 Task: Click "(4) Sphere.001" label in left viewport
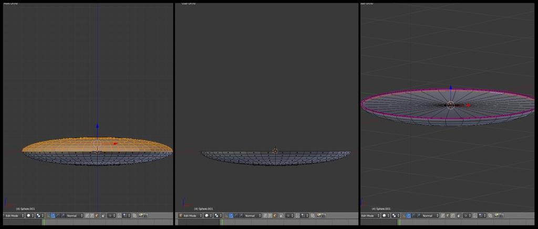tap(25, 209)
